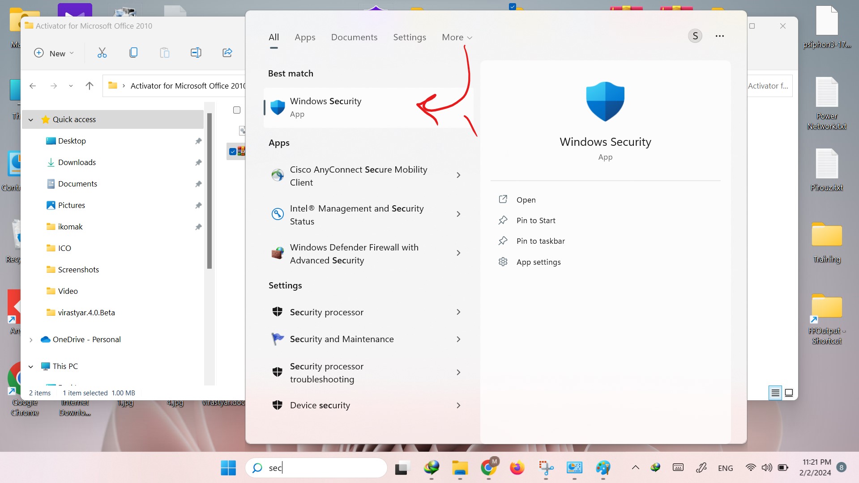The image size is (859, 483).
Task: Select Pictures in Quick access
Action: pyautogui.click(x=72, y=205)
